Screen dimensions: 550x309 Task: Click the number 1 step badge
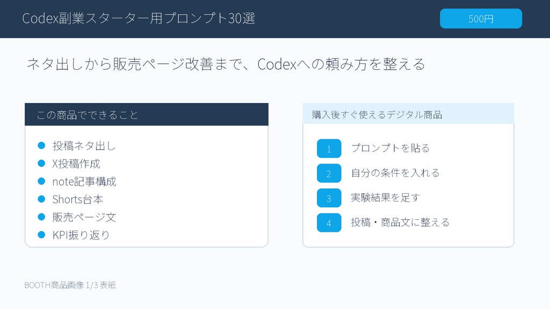(x=329, y=149)
